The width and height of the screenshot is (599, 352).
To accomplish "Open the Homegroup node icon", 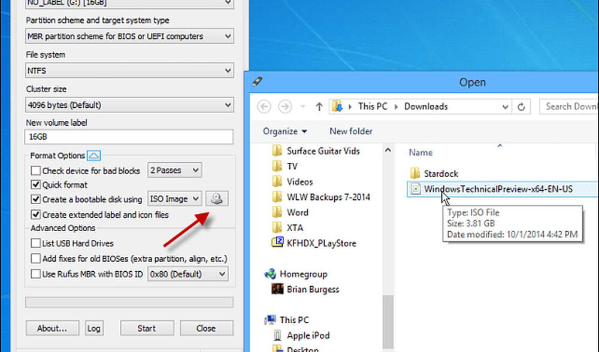I will coord(271,274).
